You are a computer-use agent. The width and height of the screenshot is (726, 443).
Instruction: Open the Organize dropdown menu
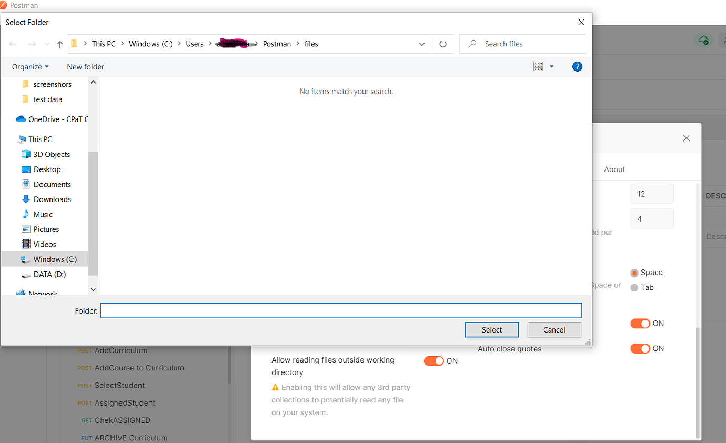tap(30, 66)
